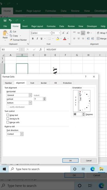Switch to the Font tab in dialog
107x190 pixels.
tap(32, 83)
